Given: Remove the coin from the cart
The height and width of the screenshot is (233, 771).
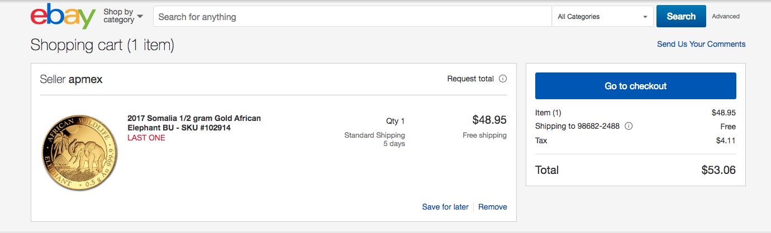Looking at the screenshot, I should point(493,207).
